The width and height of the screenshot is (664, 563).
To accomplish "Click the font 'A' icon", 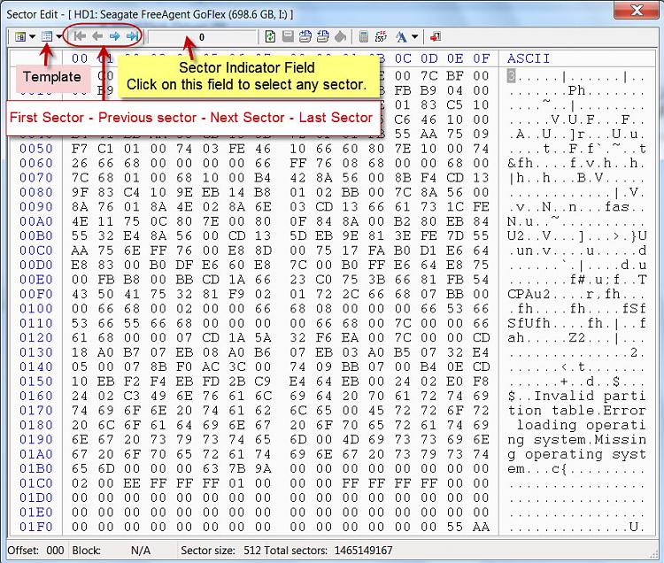I will point(401,37).
